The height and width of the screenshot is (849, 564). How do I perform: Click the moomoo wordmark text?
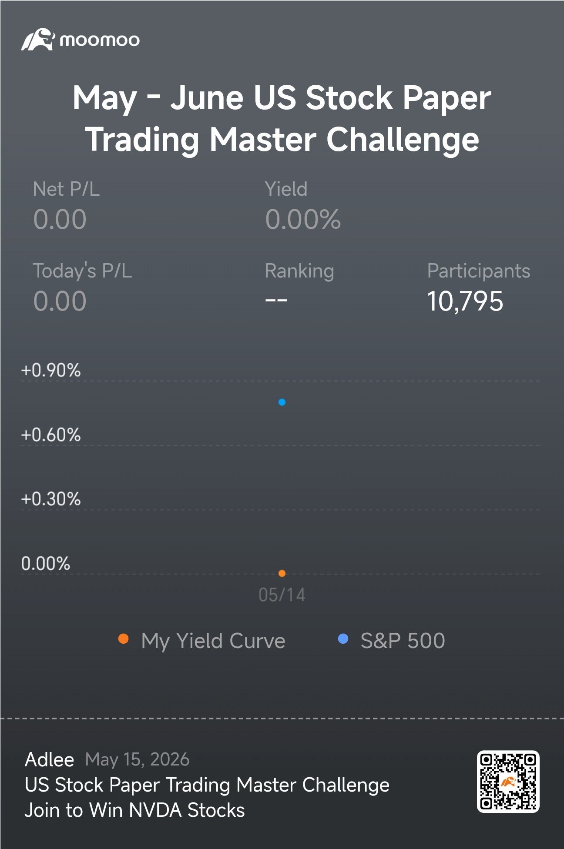[100, 40]
